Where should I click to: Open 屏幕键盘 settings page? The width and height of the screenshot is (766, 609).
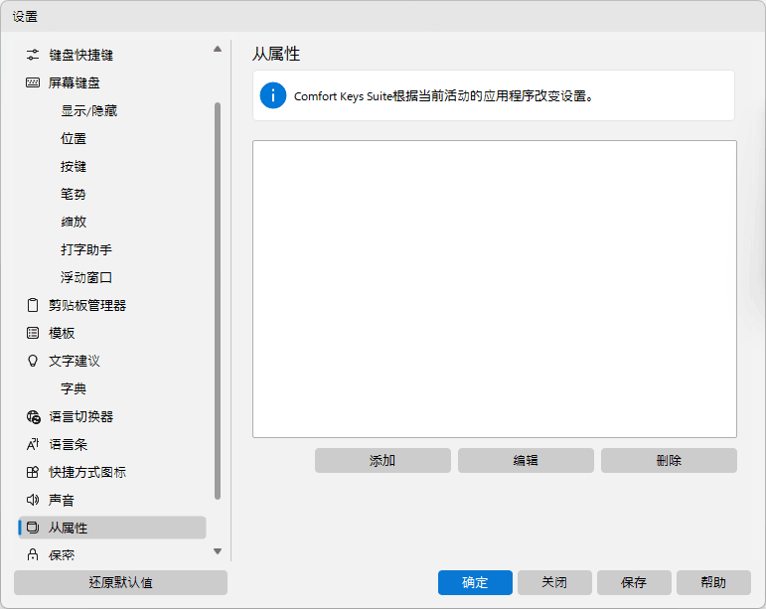tap(112, 82)
